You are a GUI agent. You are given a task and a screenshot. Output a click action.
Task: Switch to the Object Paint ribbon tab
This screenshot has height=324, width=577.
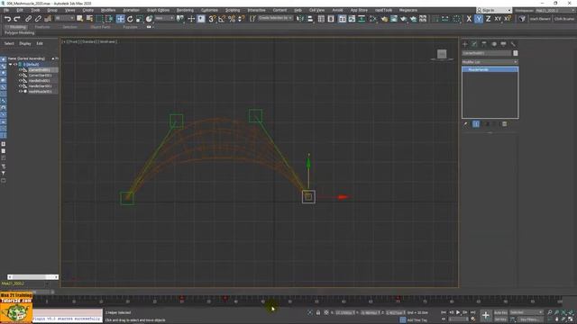tap(100, 27)
